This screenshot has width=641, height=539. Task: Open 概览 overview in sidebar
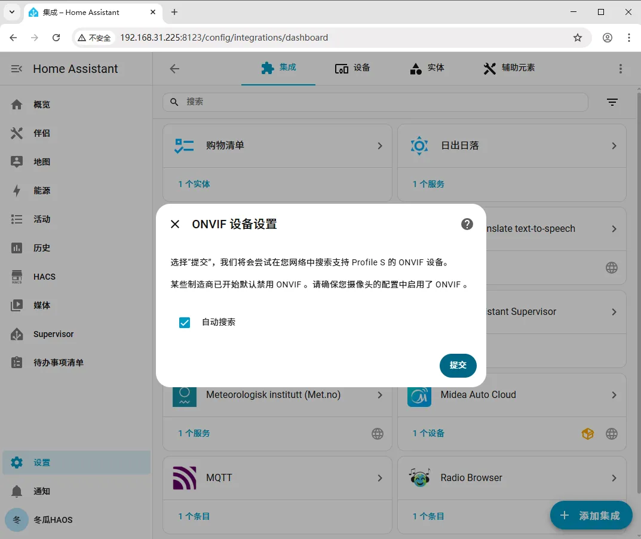(x=76, y=105)
